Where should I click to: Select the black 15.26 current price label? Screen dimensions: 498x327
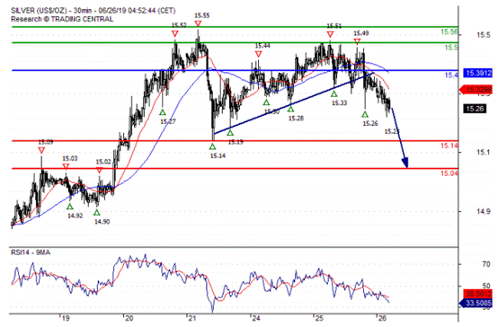pos(475,109)
